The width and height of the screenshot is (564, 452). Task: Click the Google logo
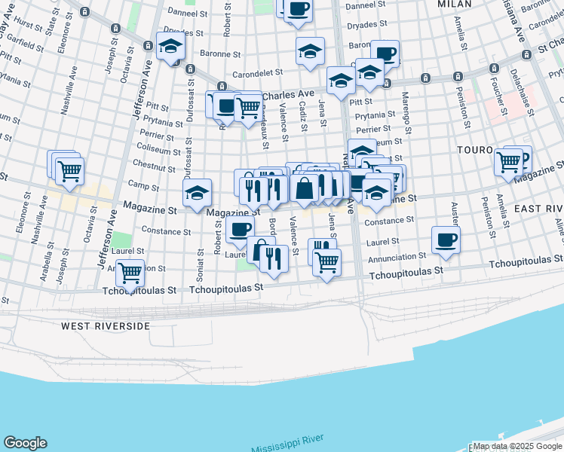pyautogui.click(x=25, y=443)
